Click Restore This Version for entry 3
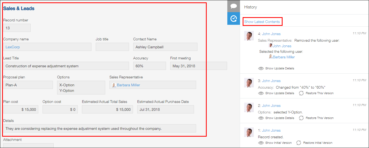369x148 pixels. (320, 93)
